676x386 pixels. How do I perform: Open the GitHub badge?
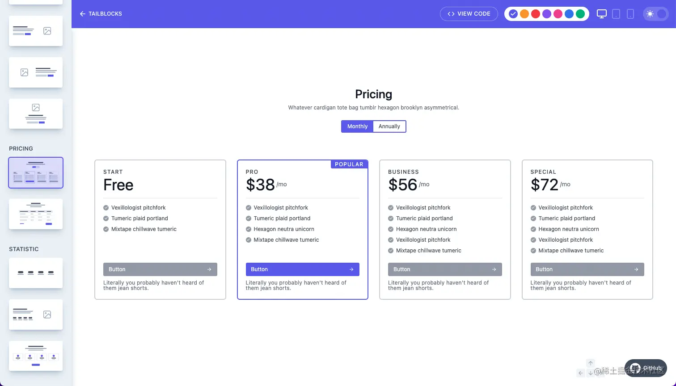click(646, 368)
